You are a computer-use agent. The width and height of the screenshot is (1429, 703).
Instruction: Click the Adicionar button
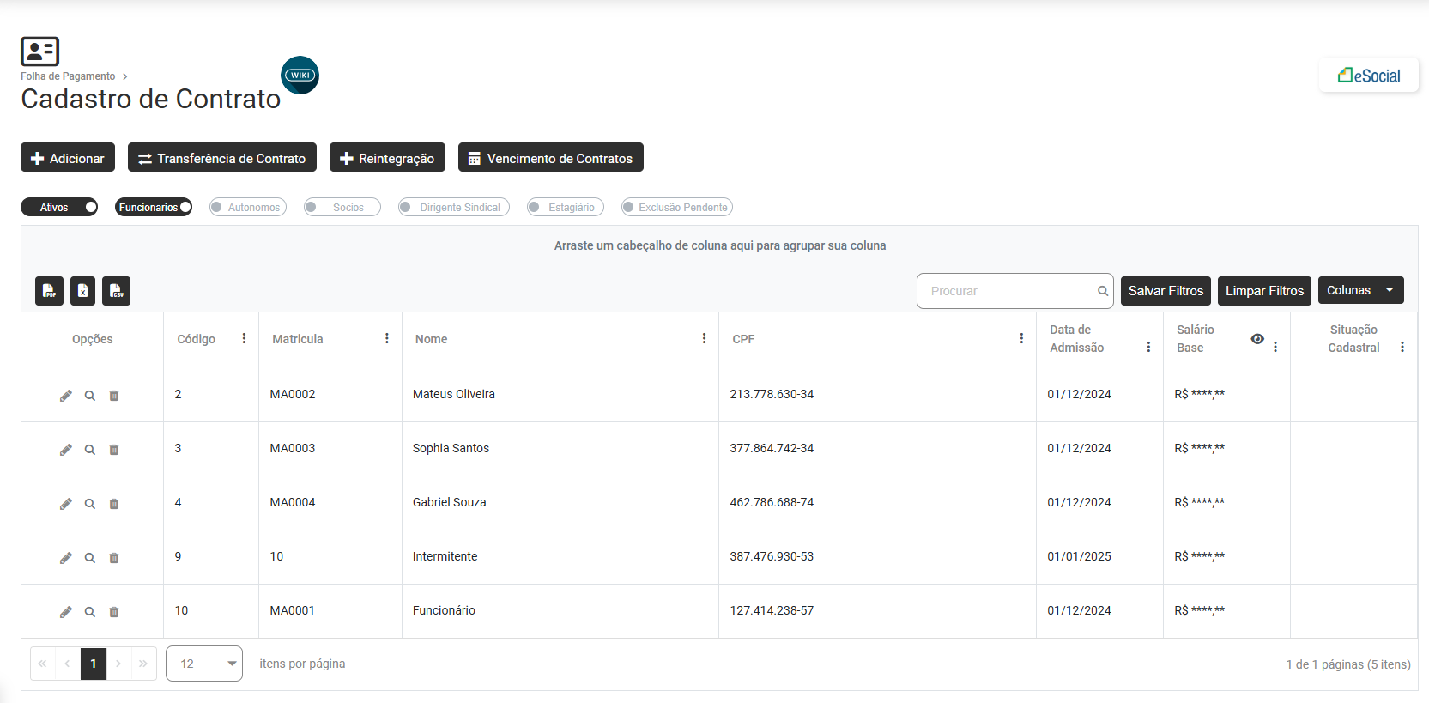point(68,158)
